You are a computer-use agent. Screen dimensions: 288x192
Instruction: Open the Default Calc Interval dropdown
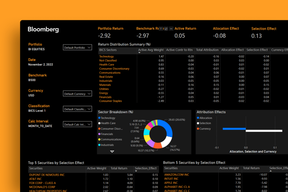click(x=77, y=124)
